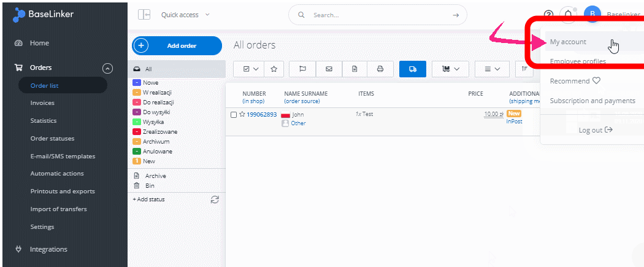Open the select-orders checkbox dropdown
644x267 pixels.
click(x=251, y=69)
